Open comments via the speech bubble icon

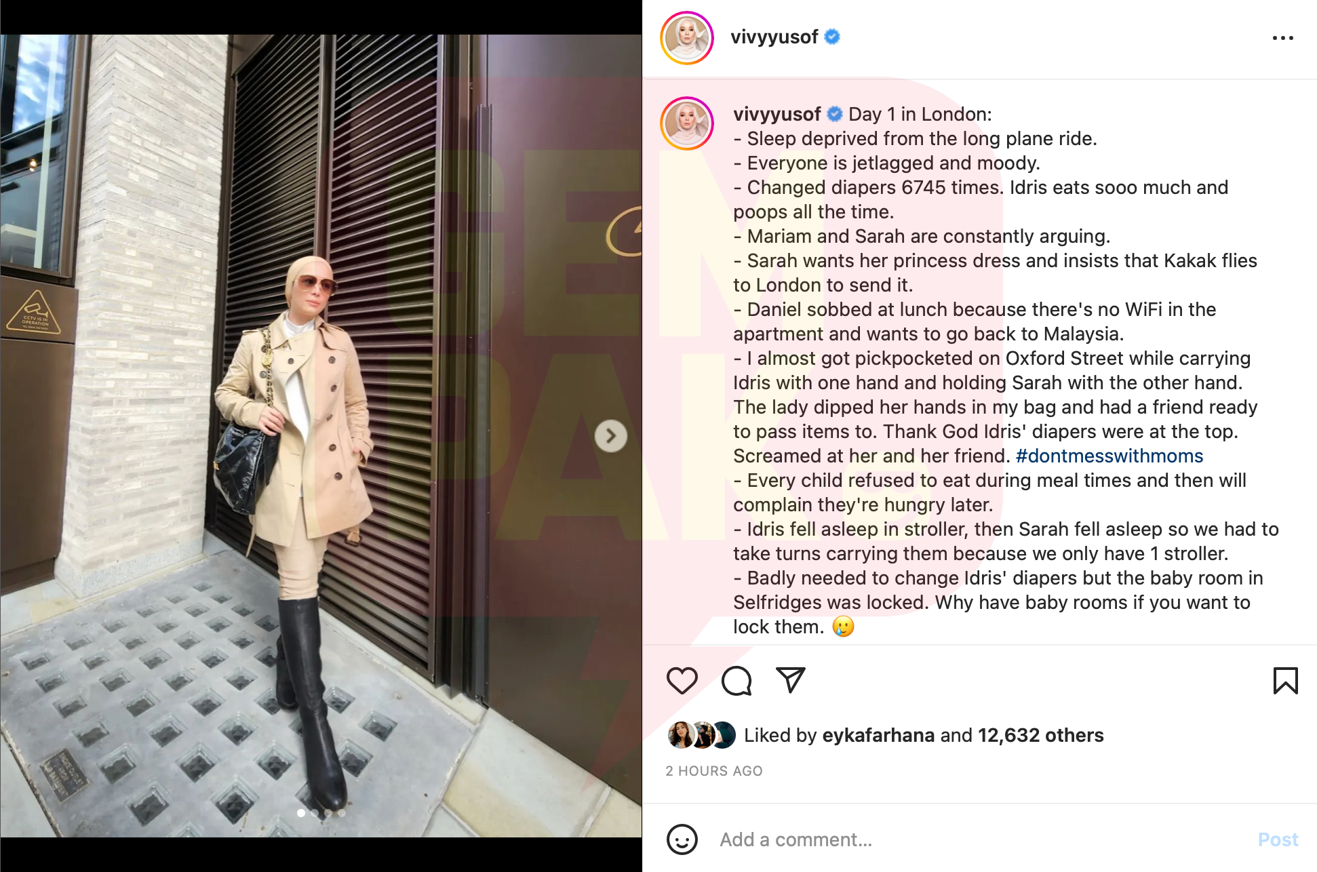(x=736, y=680)
